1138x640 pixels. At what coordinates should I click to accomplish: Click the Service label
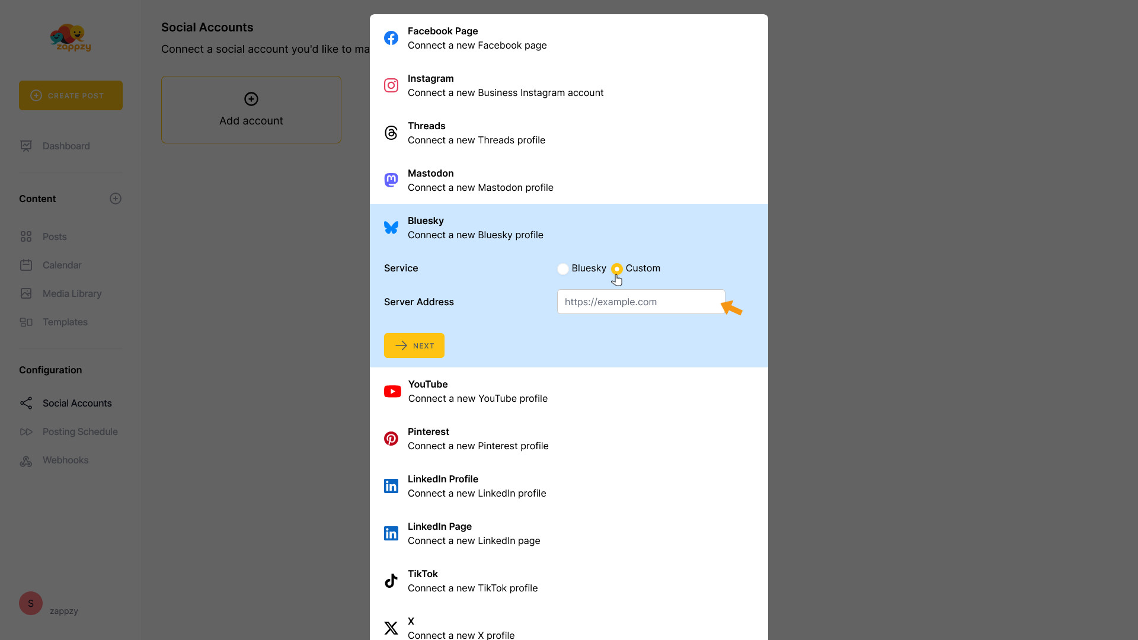(x=401, y=268)
